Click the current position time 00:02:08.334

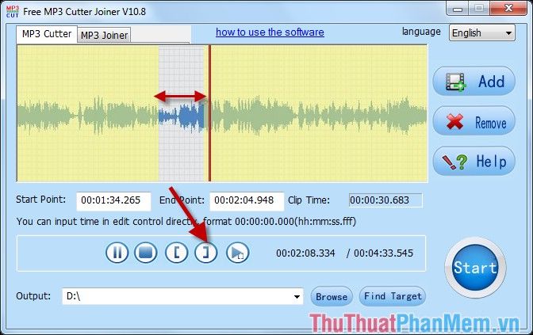tap(305, 253)
